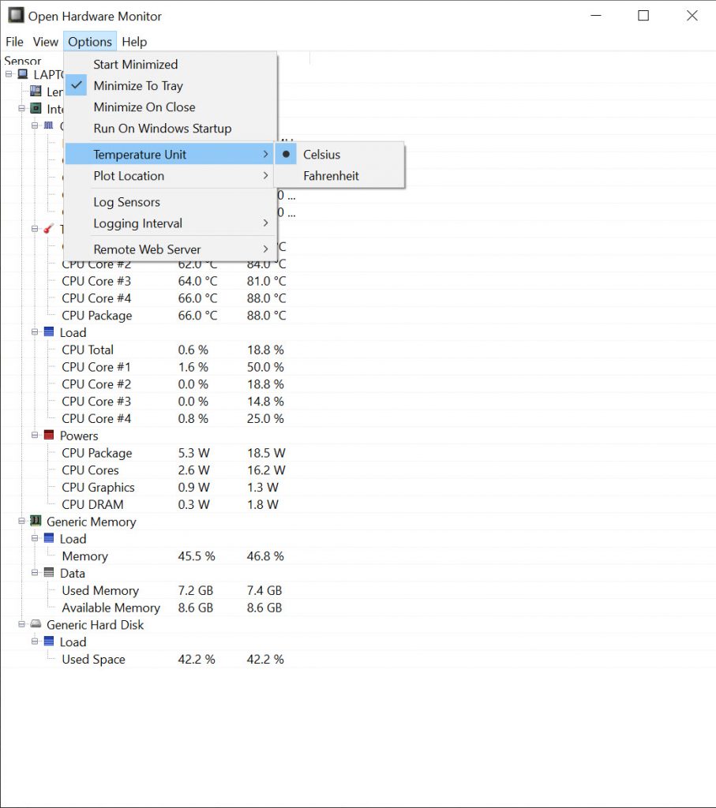The width and height of the screenshot is (716, 808).
Task: Collapse the Temperatures group expander
Action: (35, 228)
